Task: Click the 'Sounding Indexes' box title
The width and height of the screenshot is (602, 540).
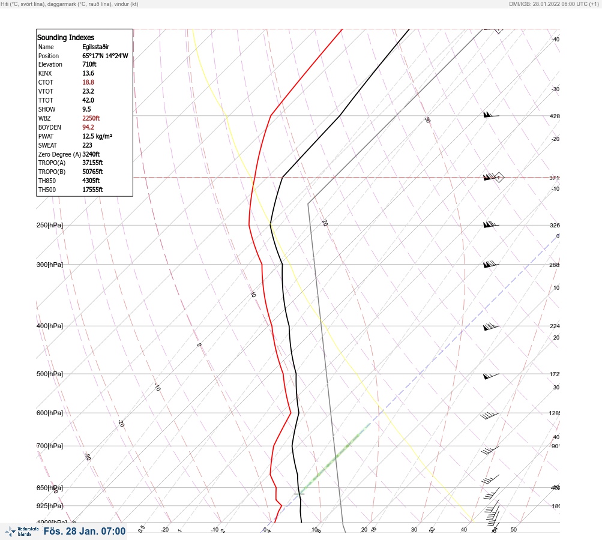Action: pos(65,37)
